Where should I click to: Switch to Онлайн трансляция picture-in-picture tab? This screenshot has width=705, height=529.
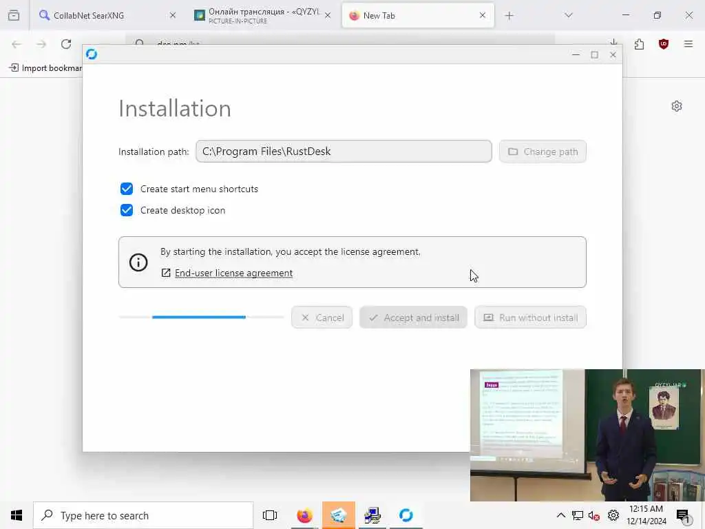coord(264,15)
